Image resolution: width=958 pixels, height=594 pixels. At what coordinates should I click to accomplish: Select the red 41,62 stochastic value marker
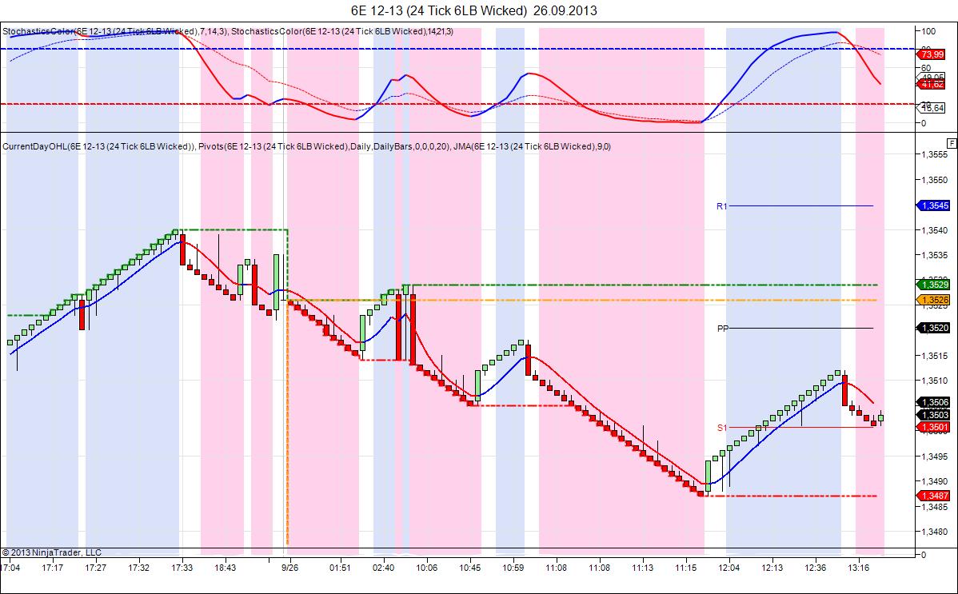932,84
